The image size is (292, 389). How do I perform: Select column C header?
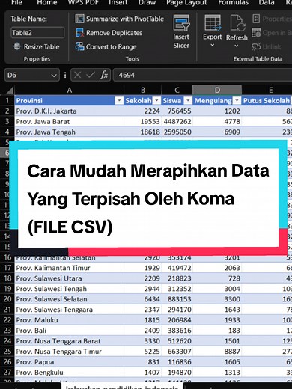pyautogui.click(x=177, y=90)
